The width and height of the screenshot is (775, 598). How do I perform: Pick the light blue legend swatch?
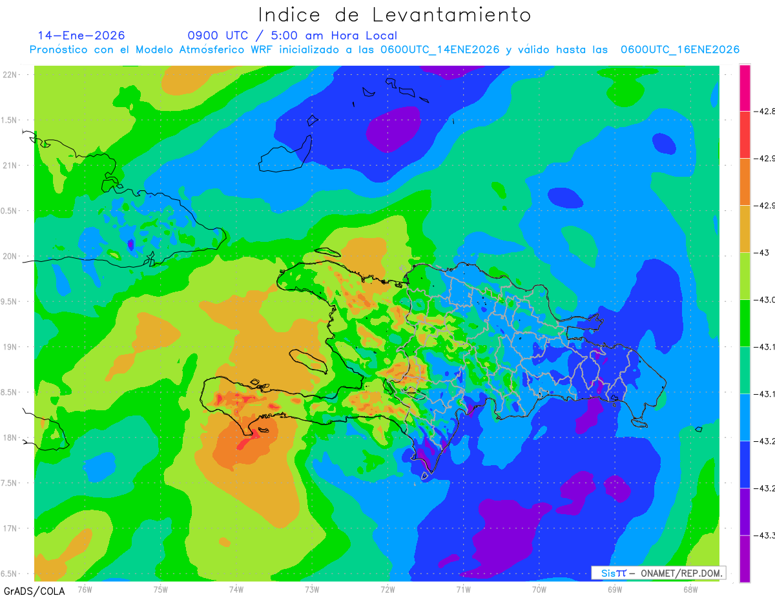[745, 417]
